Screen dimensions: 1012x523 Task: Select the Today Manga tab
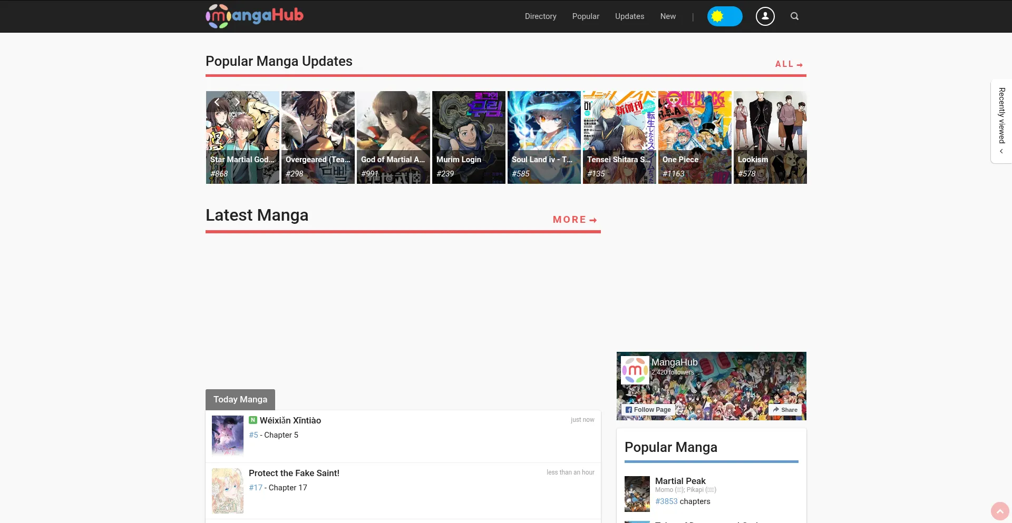point(240,399)
